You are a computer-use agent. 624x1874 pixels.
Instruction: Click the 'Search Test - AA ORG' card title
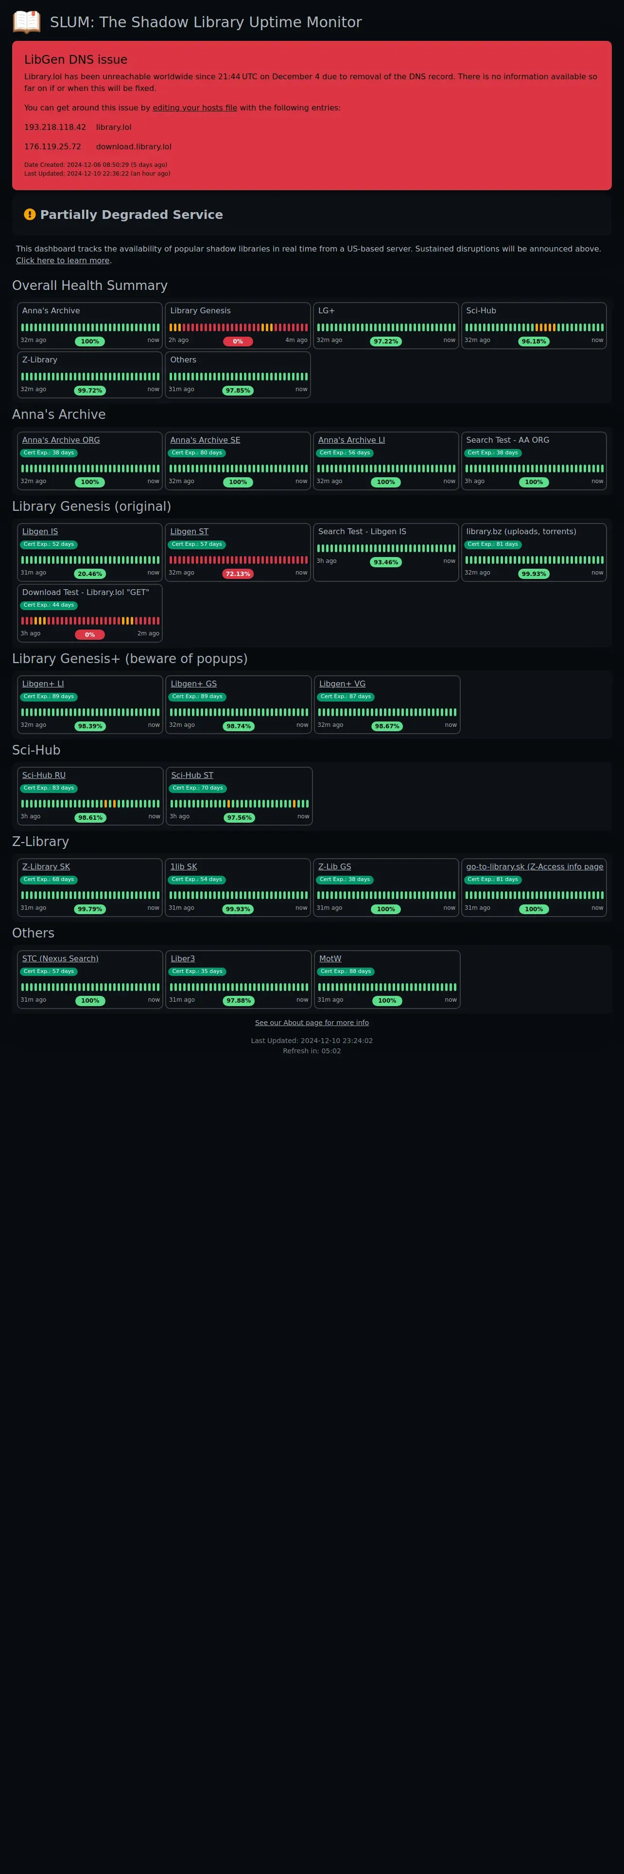(x=508, y=440)
